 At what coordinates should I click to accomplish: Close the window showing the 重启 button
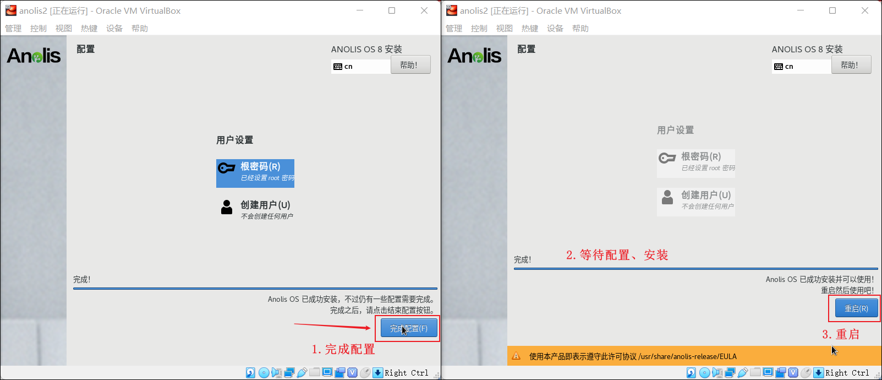point(865,10)
